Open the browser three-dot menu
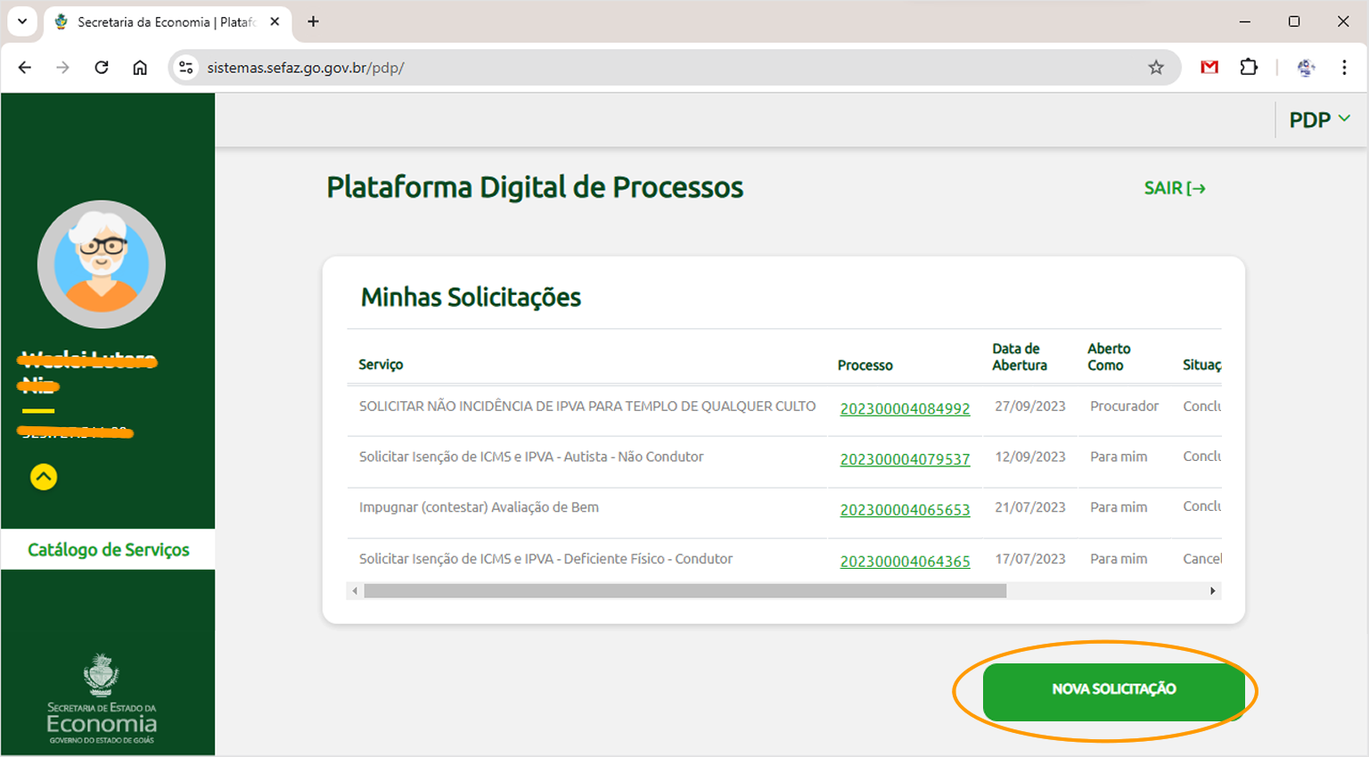 coord(1345,67)
